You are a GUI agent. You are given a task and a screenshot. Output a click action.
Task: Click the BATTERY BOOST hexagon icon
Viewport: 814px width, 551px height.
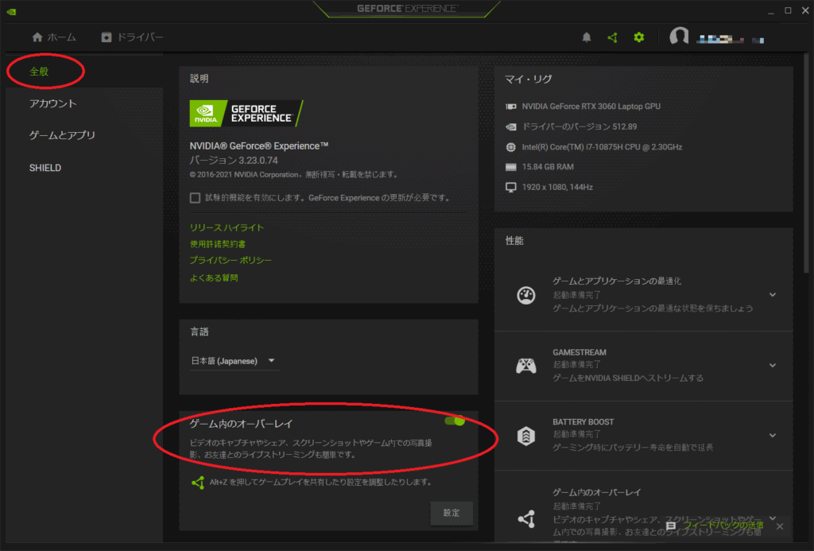(526, 436)
